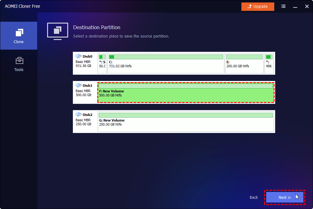This screenshot has height=209, width=313.
Task: Click the Destination Partition monitor icon
Action: pos(57,31)
